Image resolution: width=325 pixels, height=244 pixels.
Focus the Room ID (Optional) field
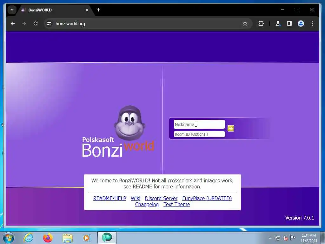coord(199,134)
